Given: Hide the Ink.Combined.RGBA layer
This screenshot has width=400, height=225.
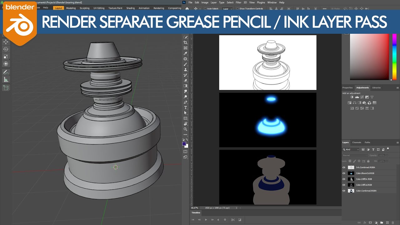Looking at the screenshot, I should 344,167.
